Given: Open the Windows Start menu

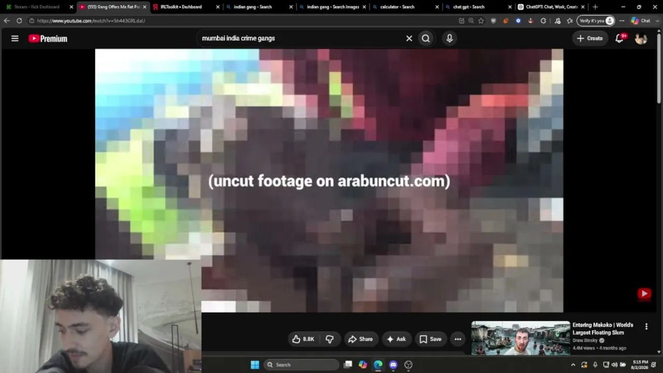Looking at the screenshot, I should (x=255, y=365).
